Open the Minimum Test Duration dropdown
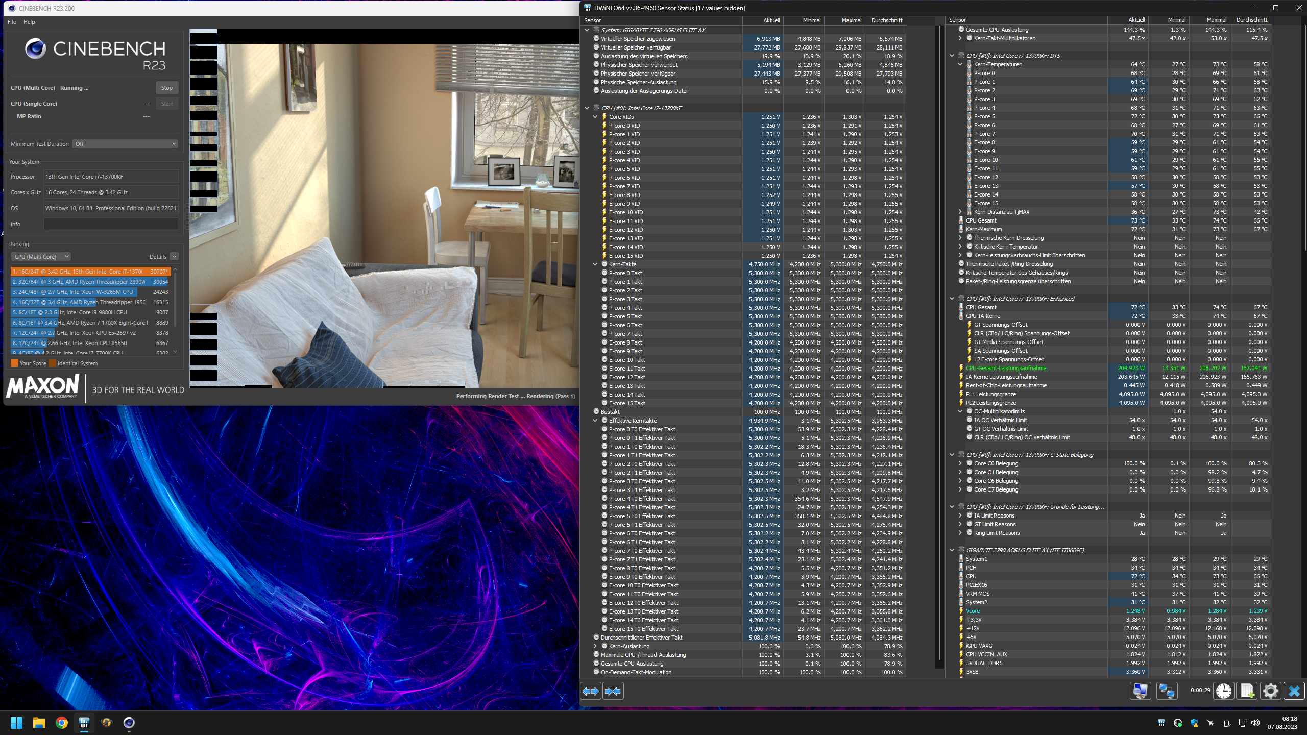The width and height of the screenshot is (1307, 735). pos(125,144)
